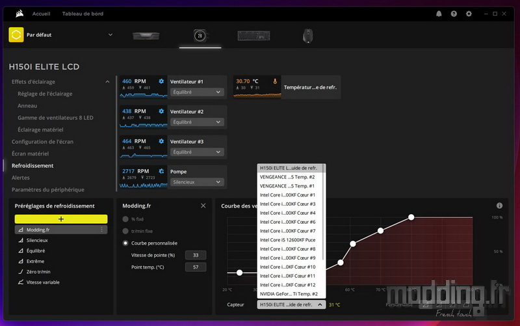Select the RAM memory device thumbnail
Screen dimensions: 520x326
146,36
